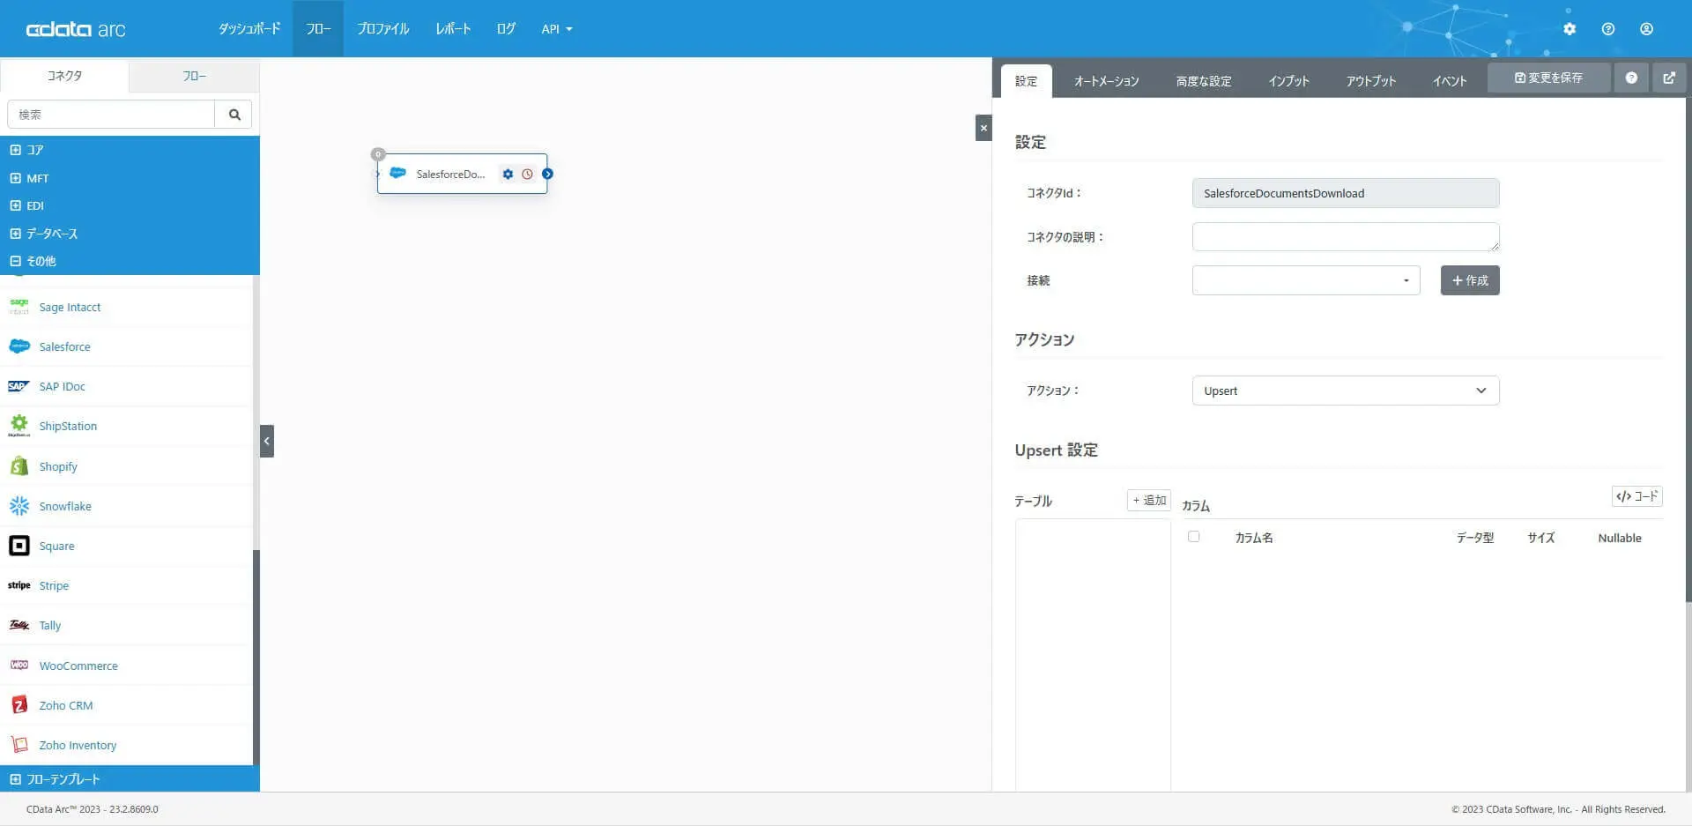Screen dimensions: 1692x826
Task: Switch to the イベント tab
Action: coord(1450,81)
